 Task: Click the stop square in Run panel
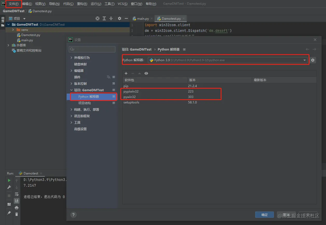(x=9, y=196)
